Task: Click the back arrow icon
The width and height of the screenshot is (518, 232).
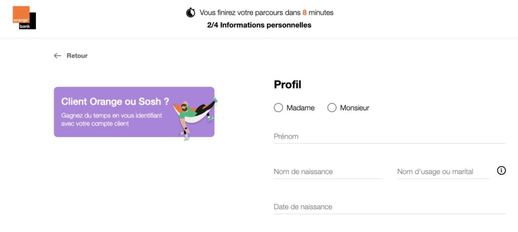Action: coord(58,56)
